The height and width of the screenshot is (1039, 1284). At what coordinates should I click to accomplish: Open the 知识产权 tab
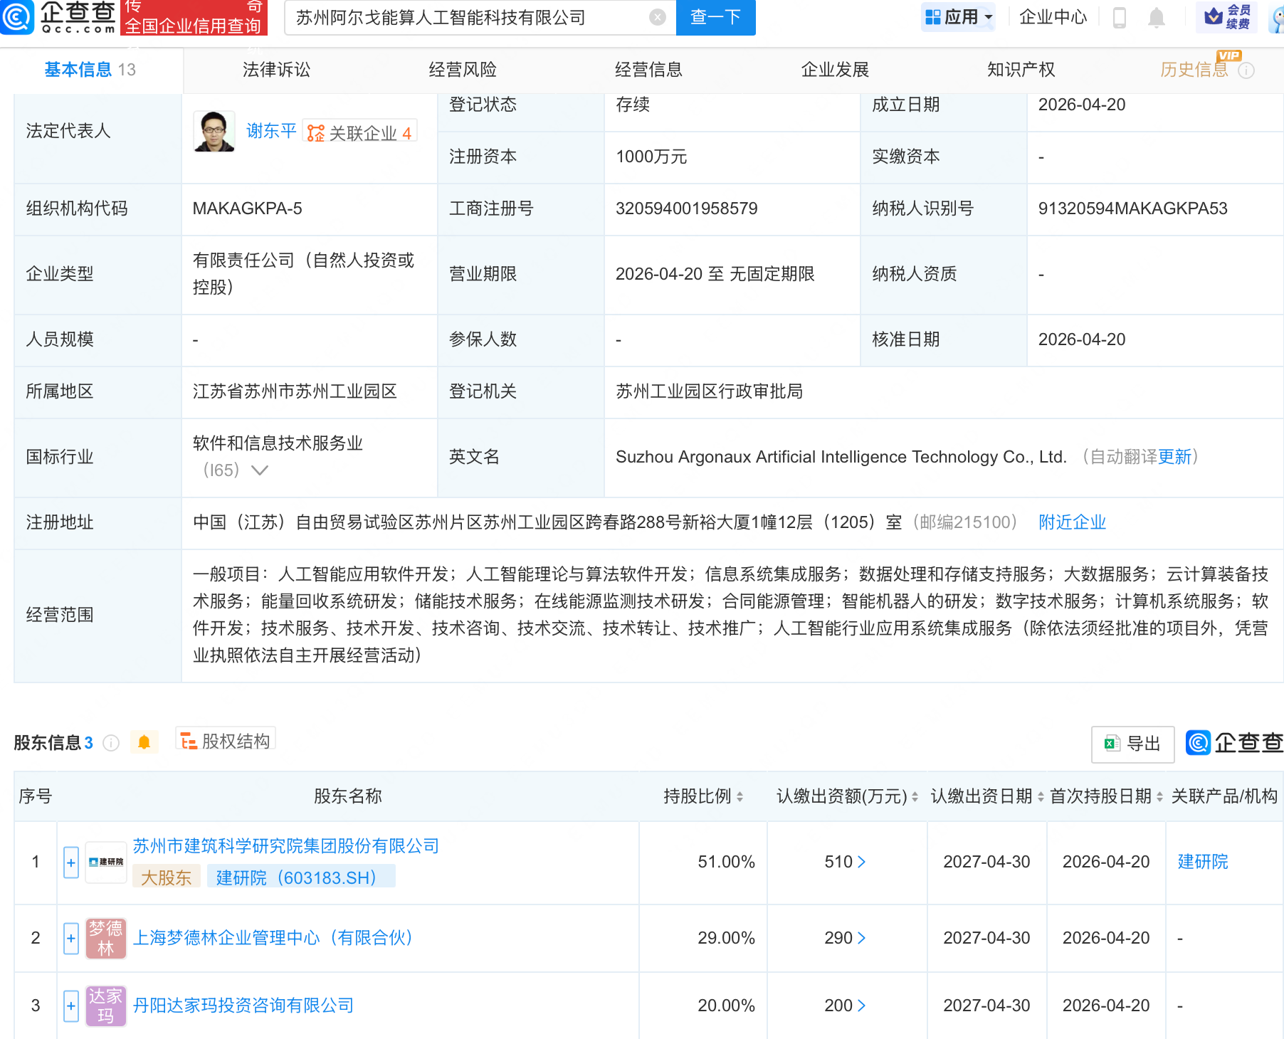coord(1020,69)
